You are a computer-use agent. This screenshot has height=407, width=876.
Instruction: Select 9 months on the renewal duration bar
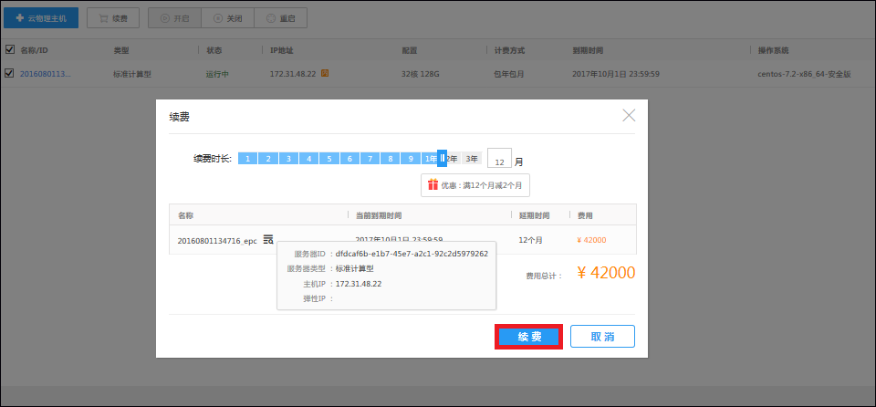pos(412,159)
